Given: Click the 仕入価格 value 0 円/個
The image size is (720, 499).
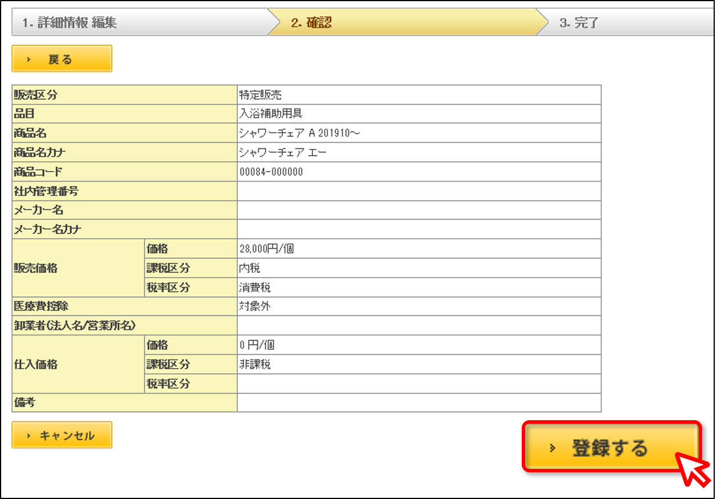Looking at the screenshot, I should pos(257,345).
